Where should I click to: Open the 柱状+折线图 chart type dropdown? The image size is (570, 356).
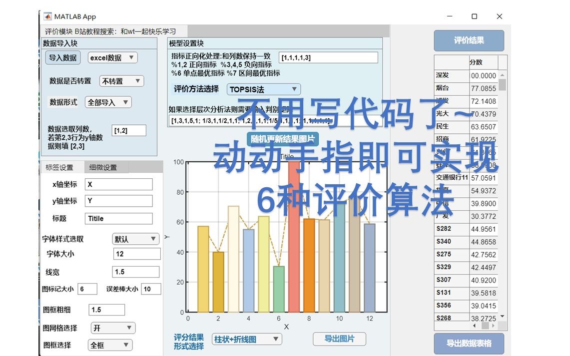pyautogui.click(x=247, y=339)
